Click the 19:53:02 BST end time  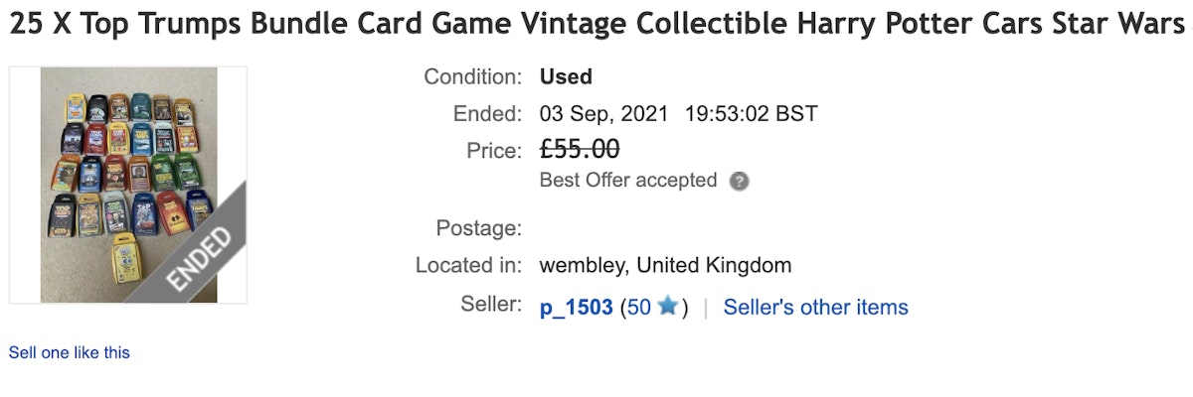coord(751,113)
